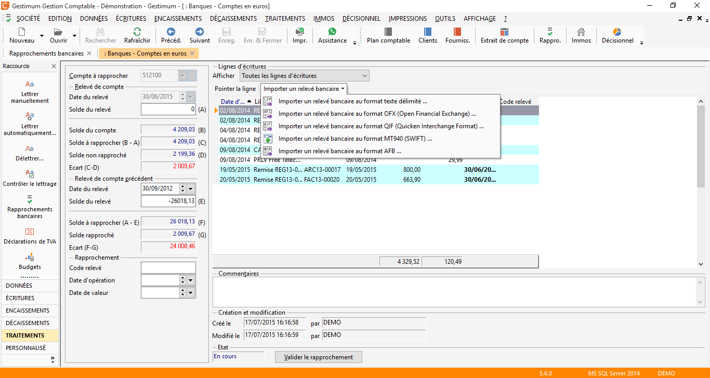This screenshot has height=378, width=710.
Task: Open Fourniss. from the toolbar
Action: 457,35
